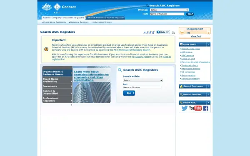Select Check Name Availability side menu item
Screen dimensions: 250x156
click(x=57, y=80)
